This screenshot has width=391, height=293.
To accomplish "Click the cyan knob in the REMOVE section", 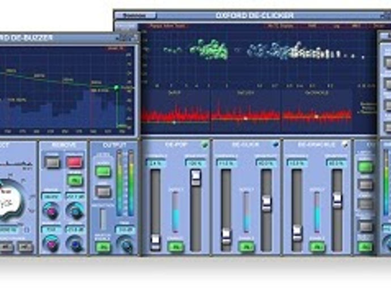I will click(x=75, y=211).
